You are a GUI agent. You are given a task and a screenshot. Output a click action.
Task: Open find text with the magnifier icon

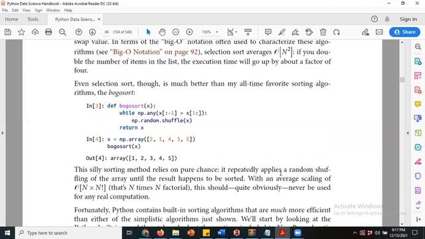pyautogui.click(x=62, y=33)
